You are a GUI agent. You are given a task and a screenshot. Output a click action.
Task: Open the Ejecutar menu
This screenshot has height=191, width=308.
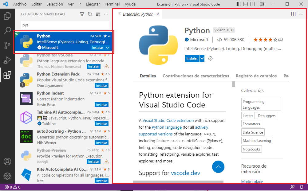point(93,4)
